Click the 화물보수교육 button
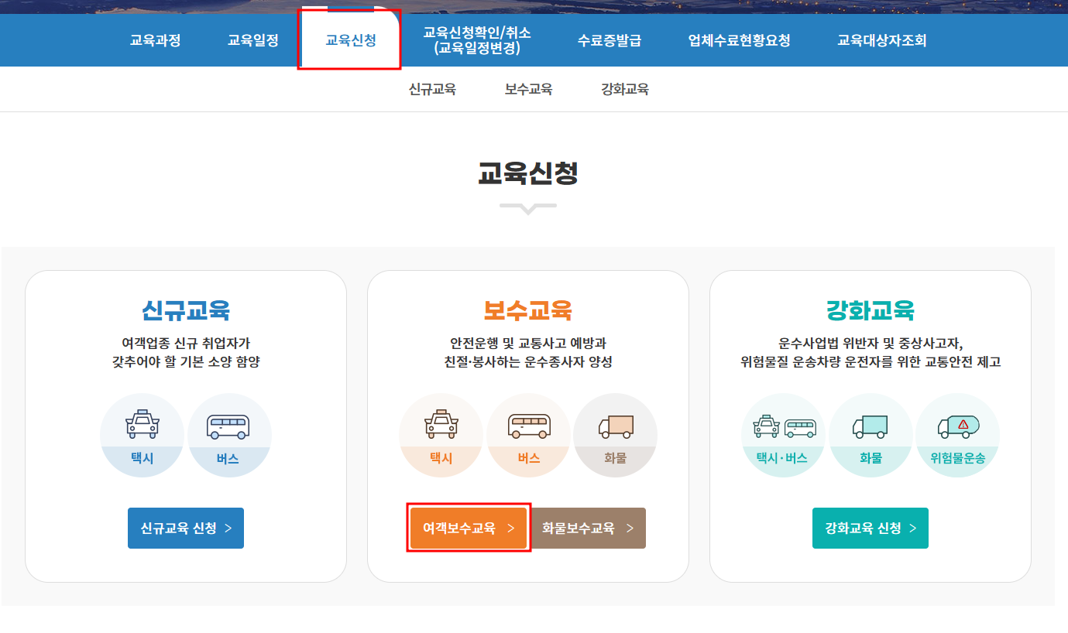Image resolution: width=1068 pixels, height=633 pixels. tap(589, 528)
